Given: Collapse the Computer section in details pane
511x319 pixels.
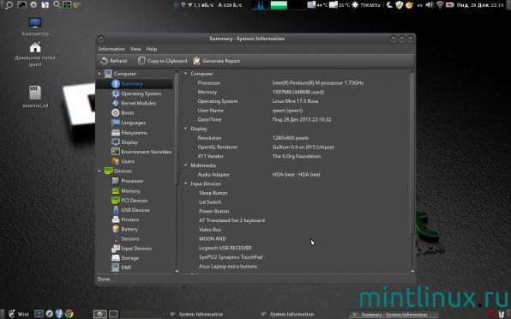Looking at the screenshot, I should (186, 74).
